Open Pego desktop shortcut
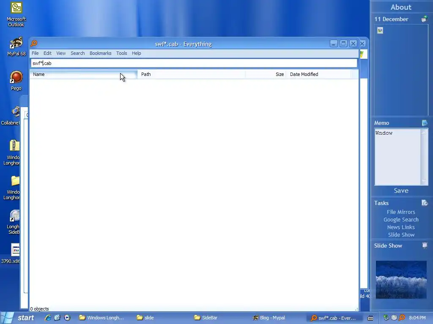The width and height of the screenshot is (433, 324). pos(16,81)
